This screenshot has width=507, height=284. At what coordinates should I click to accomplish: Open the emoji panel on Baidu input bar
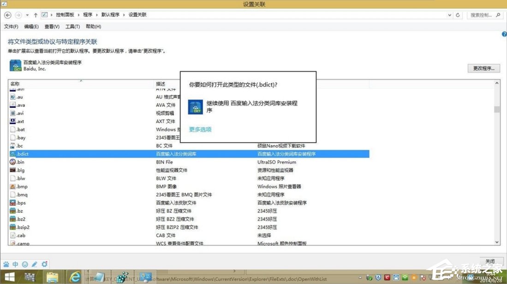tap(25, 264)
